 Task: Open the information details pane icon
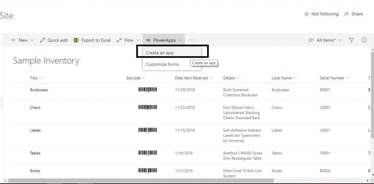pos(364,40)
